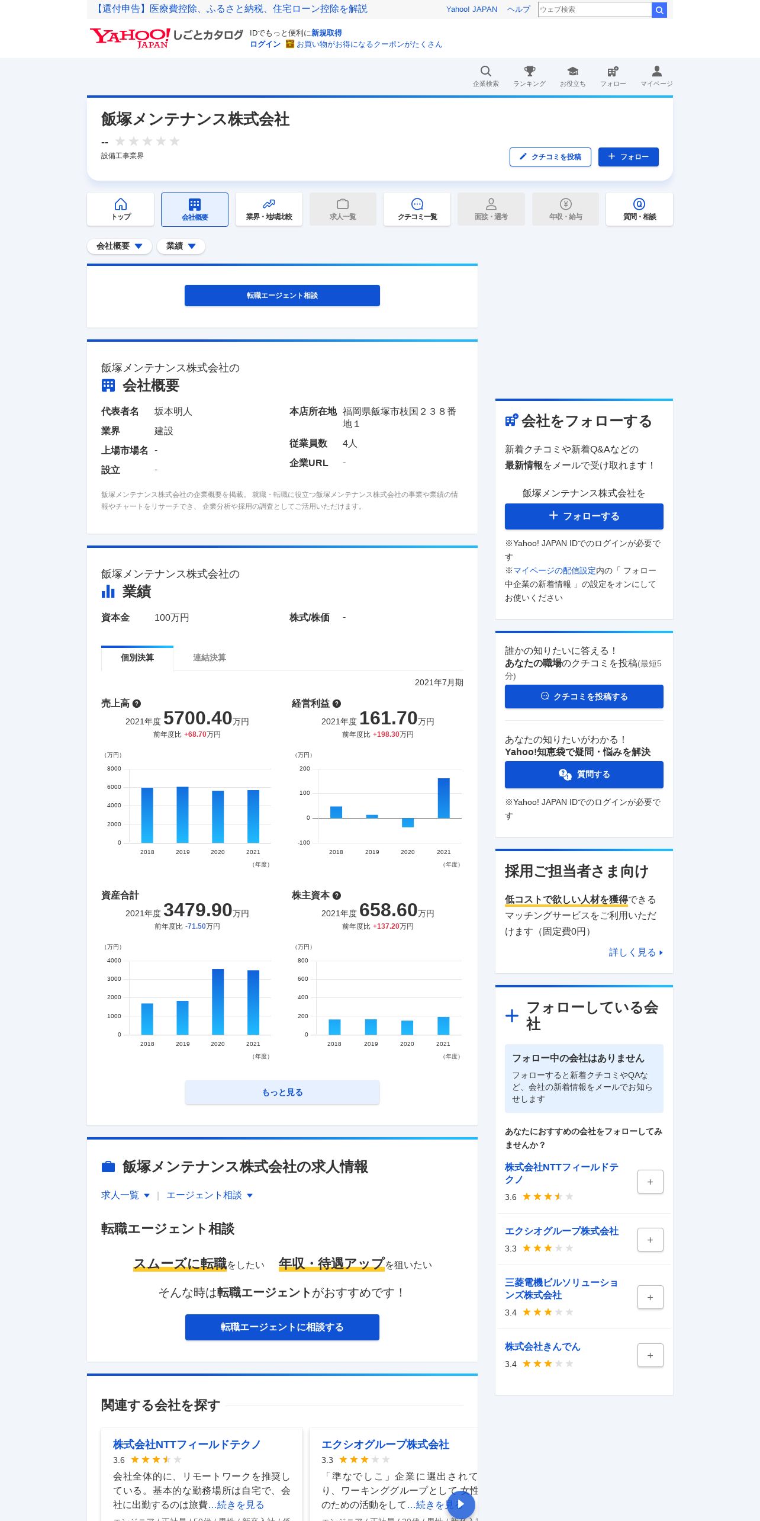Click the rating stars under company name
760x1521 pixels.
click(x=147, y=141)
